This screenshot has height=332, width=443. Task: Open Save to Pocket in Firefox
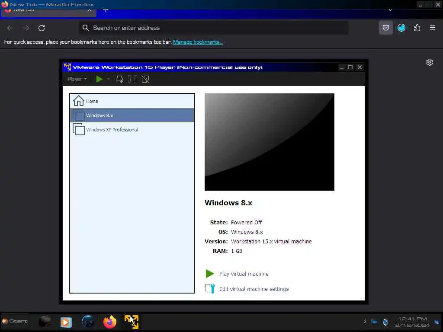385,28
